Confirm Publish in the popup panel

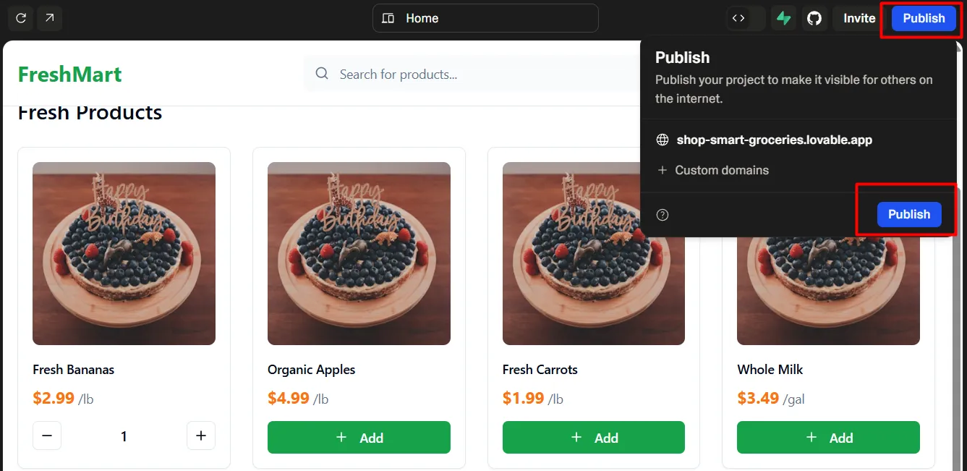tap(908, 214)
